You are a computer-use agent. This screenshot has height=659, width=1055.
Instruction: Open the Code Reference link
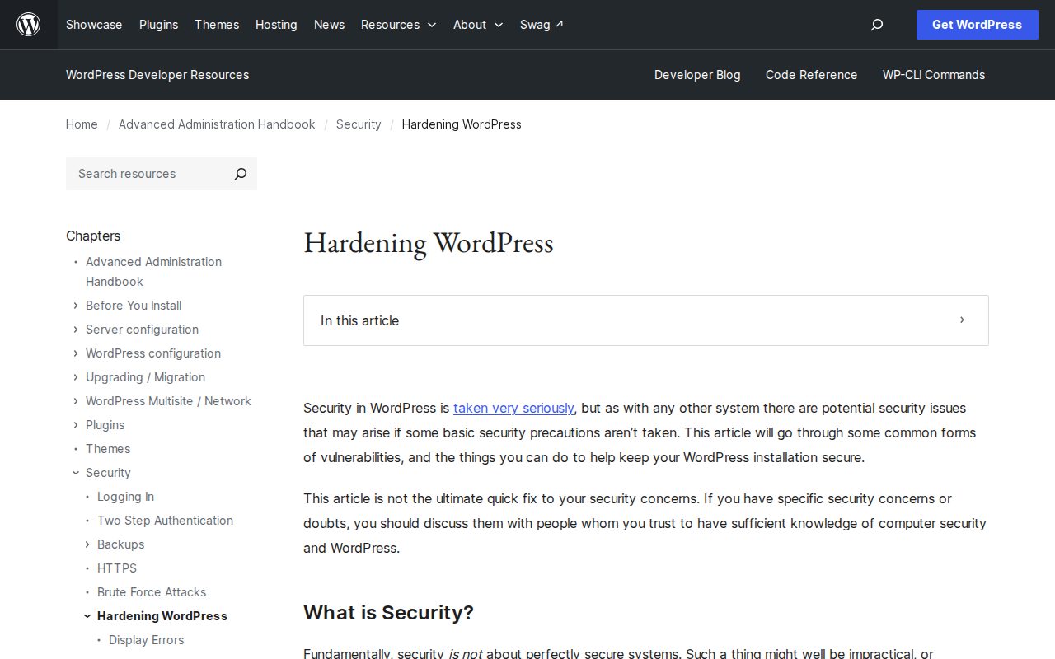click(x=811, y=75)
